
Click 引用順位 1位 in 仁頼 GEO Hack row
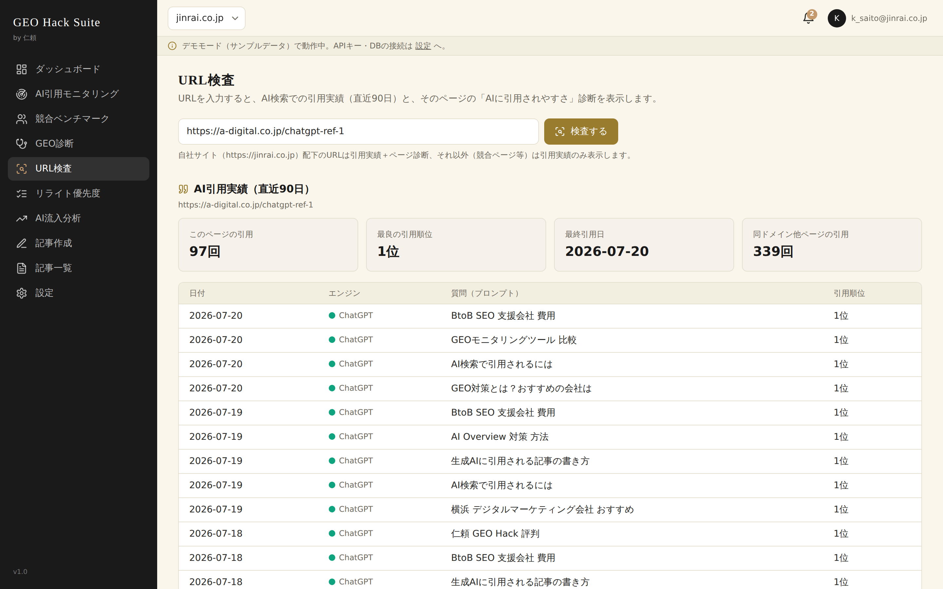841,534
